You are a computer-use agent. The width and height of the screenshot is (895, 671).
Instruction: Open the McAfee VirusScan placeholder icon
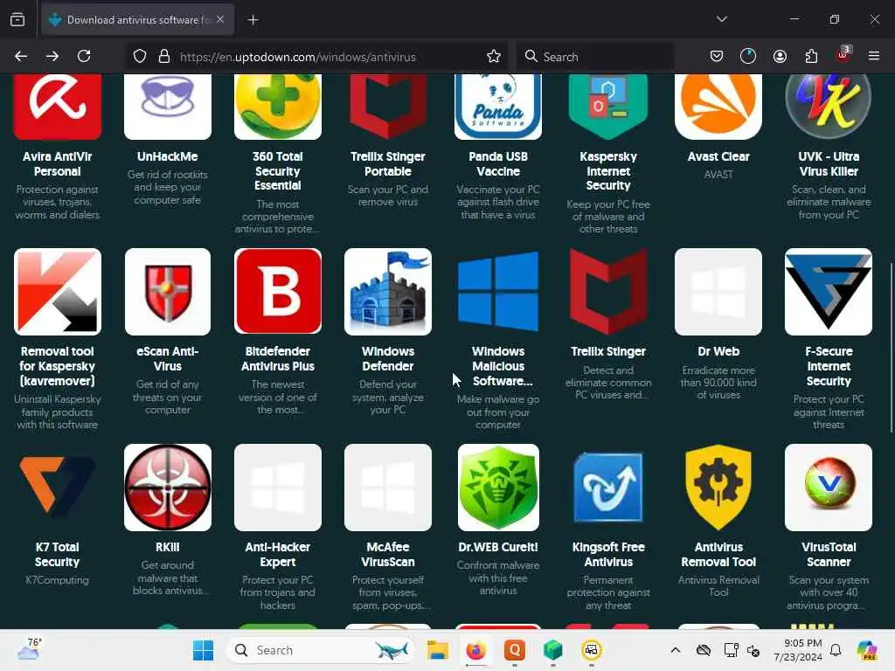coord(387,488)
